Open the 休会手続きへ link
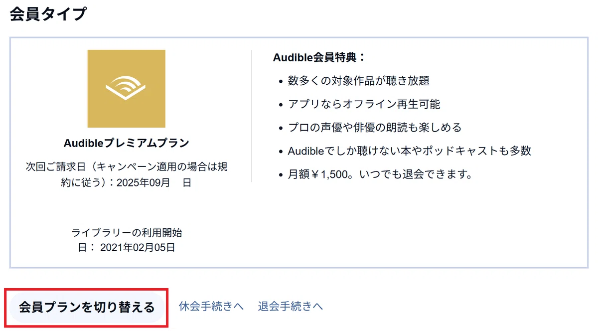Screen dimensions: 598x331 [211, 306]
